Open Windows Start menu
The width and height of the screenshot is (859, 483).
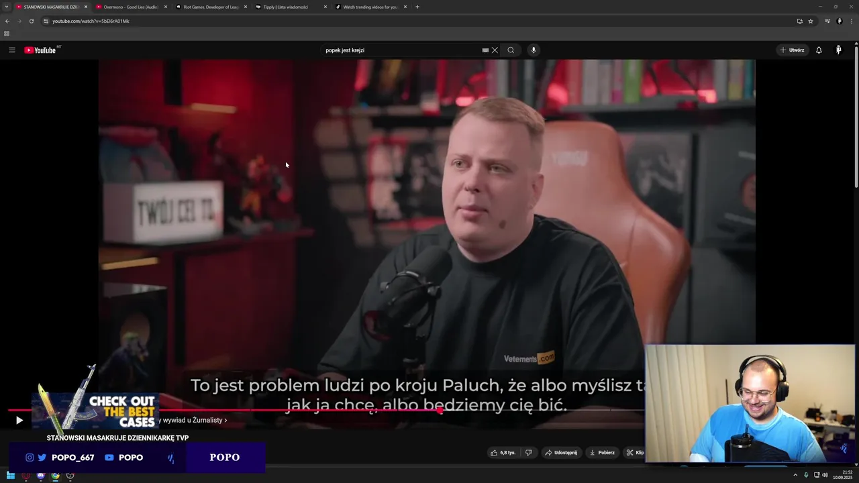[11, 476]
